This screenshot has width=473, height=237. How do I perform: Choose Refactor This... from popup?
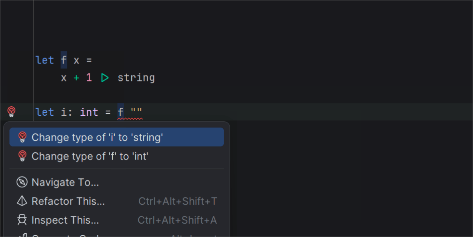point(68,201)
